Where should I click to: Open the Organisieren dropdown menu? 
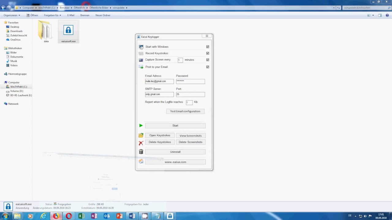12,15
